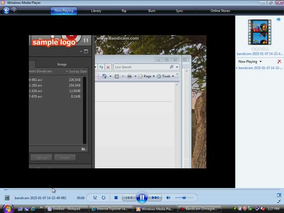Pause the playing video
The width and height of the screenshot is (284, 213).
[x=142, y=197]
